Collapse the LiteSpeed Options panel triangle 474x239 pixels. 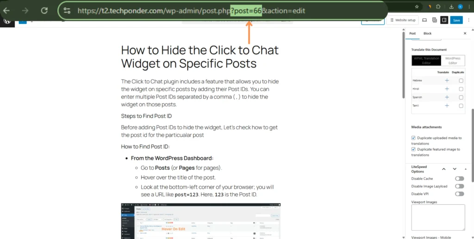466,169
